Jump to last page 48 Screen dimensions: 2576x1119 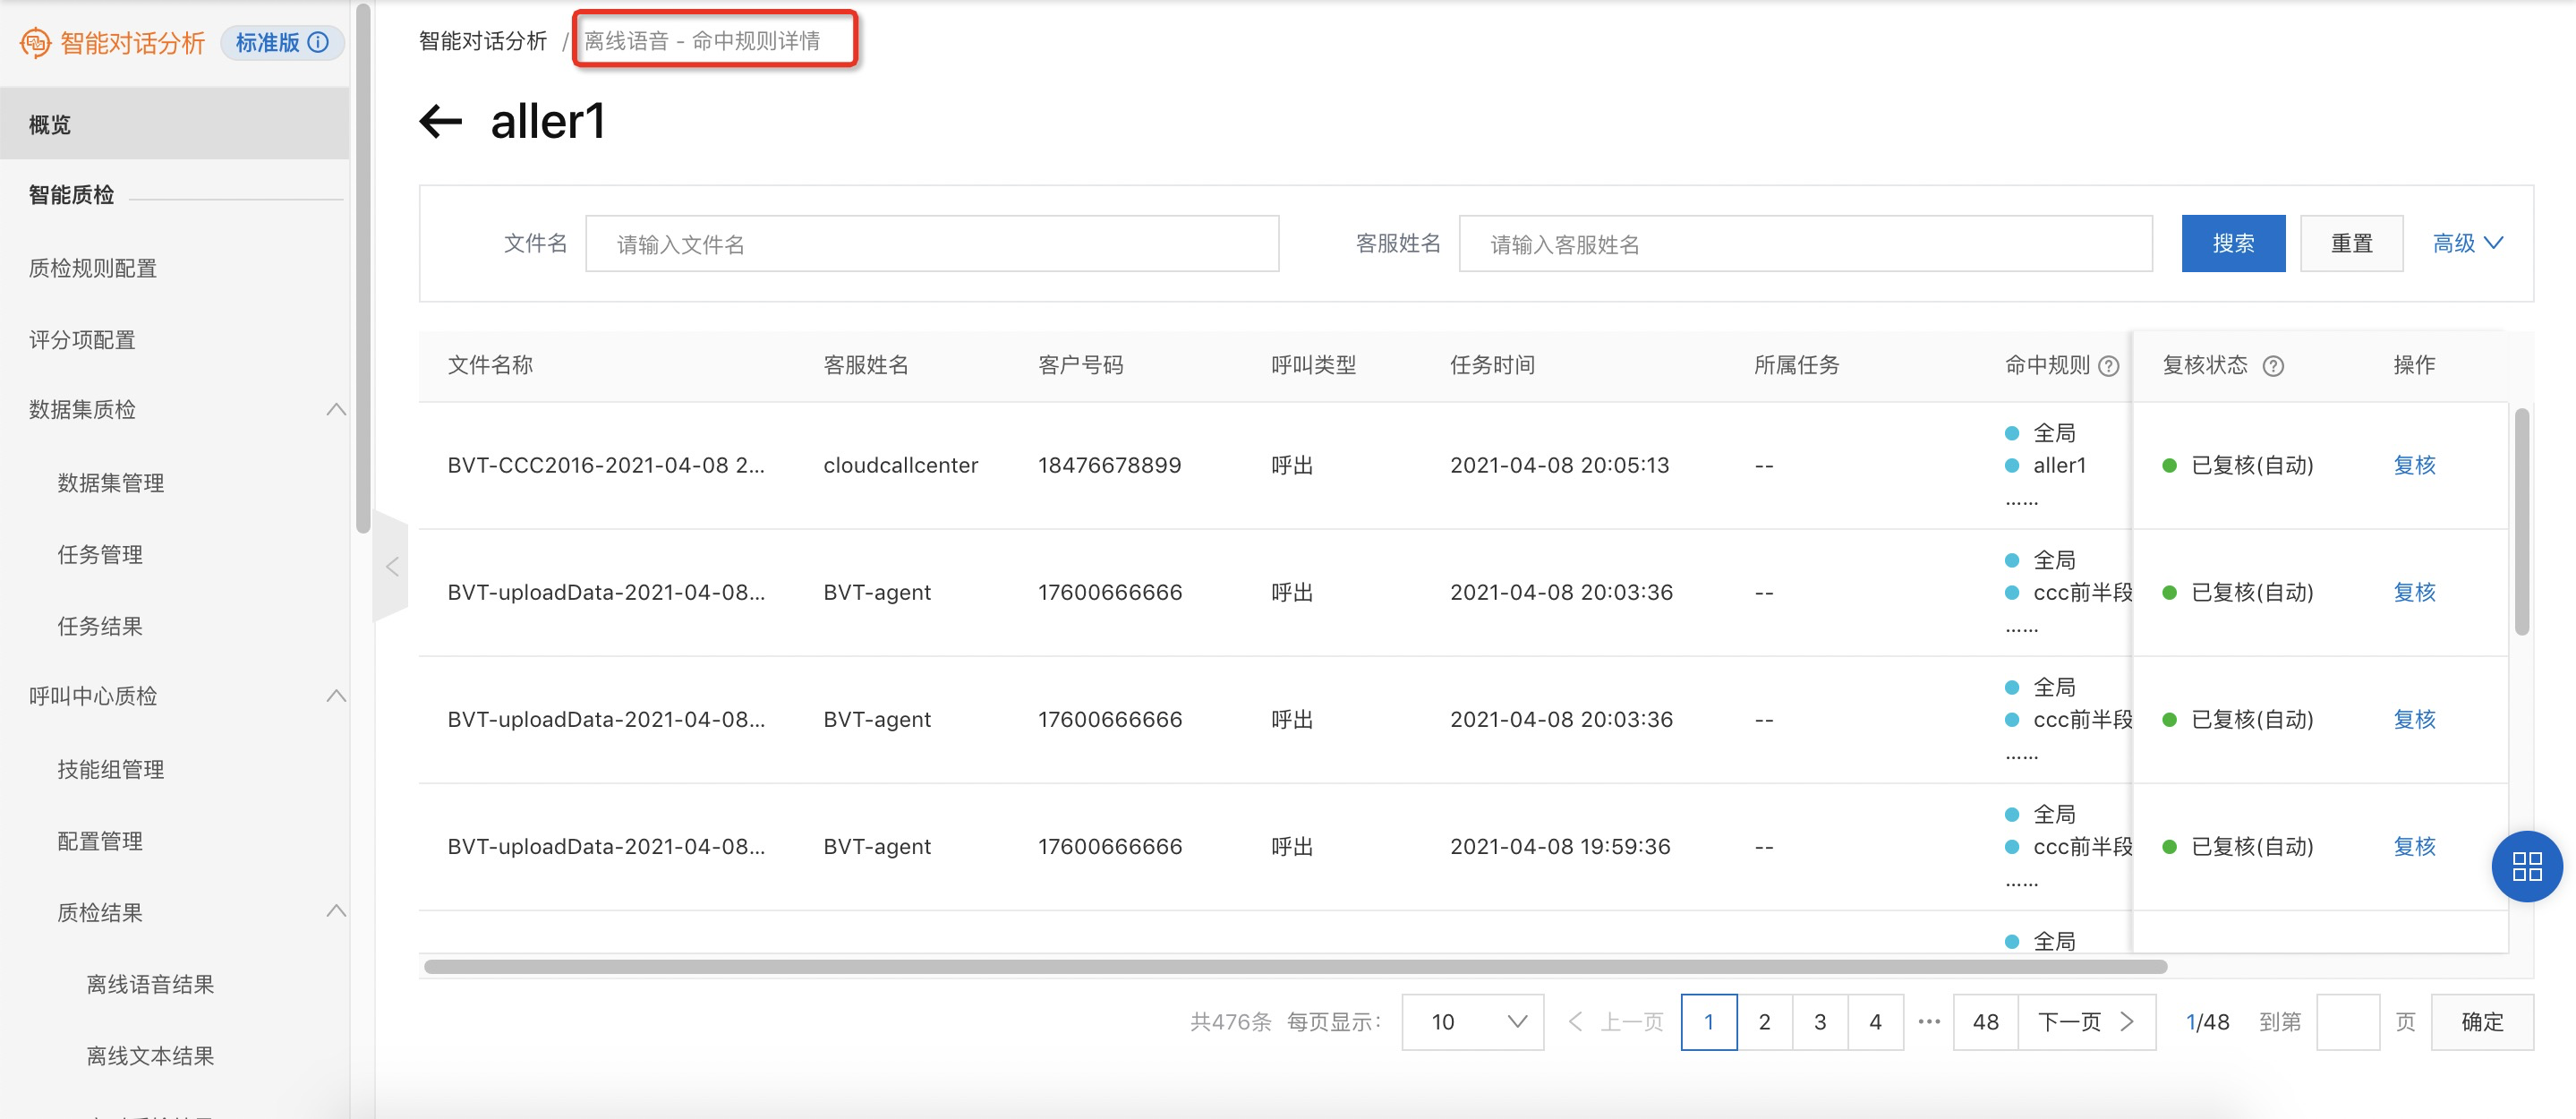click(1985, 1021)
